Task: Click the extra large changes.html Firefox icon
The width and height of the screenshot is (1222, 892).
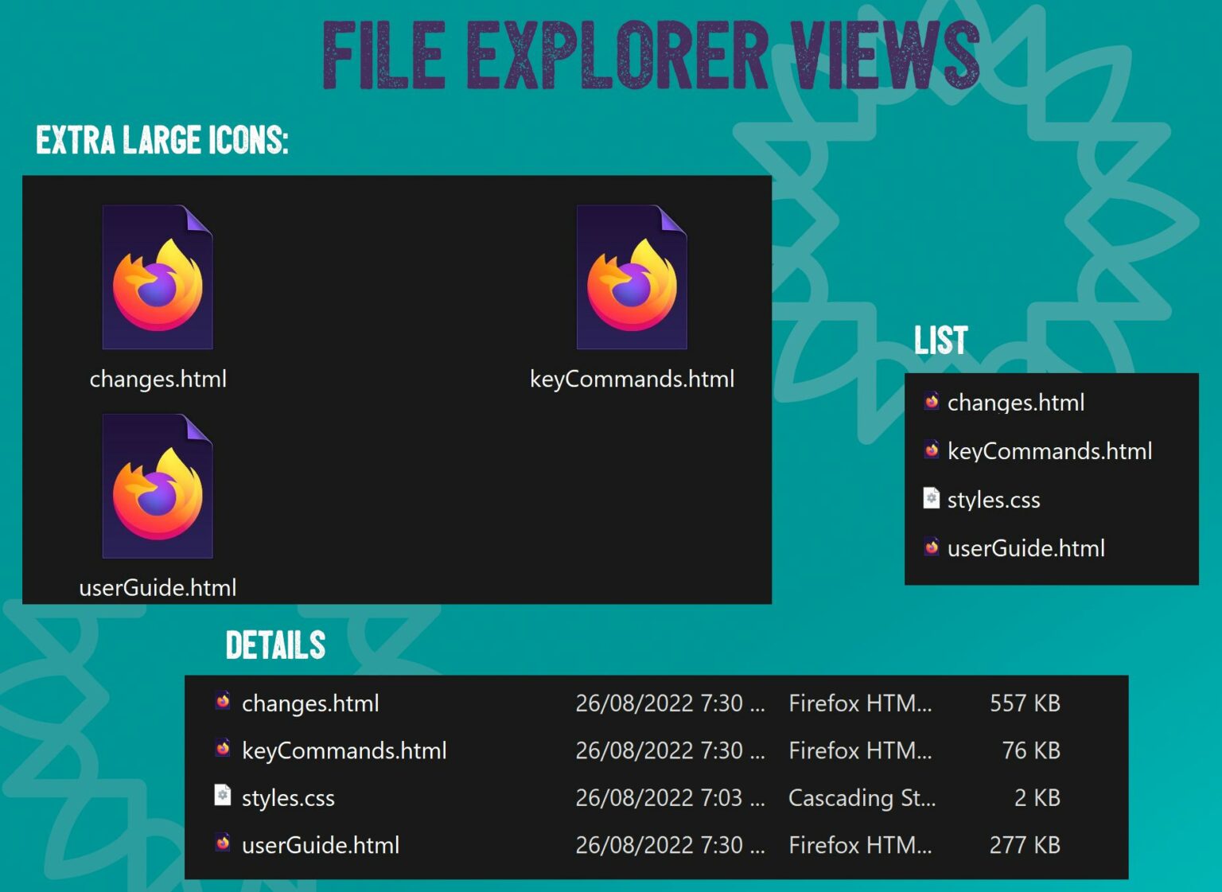Action: click(158, 277)
